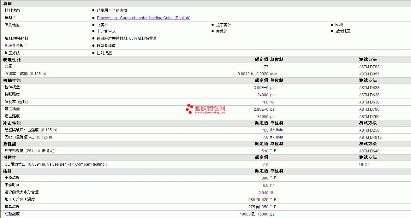411x218 pixels.
Task: Click the 机械性能 section header
Action: (12, 80)
